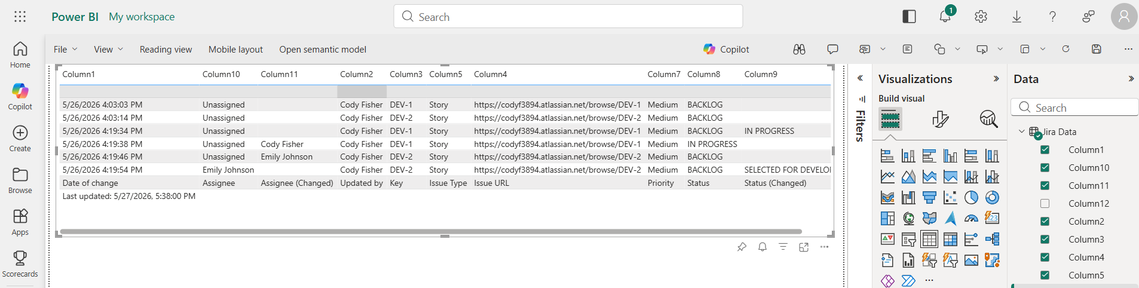Select the decomposition tree visual
This screenshot has height=288, width=1139.
(x=992, y=239)
